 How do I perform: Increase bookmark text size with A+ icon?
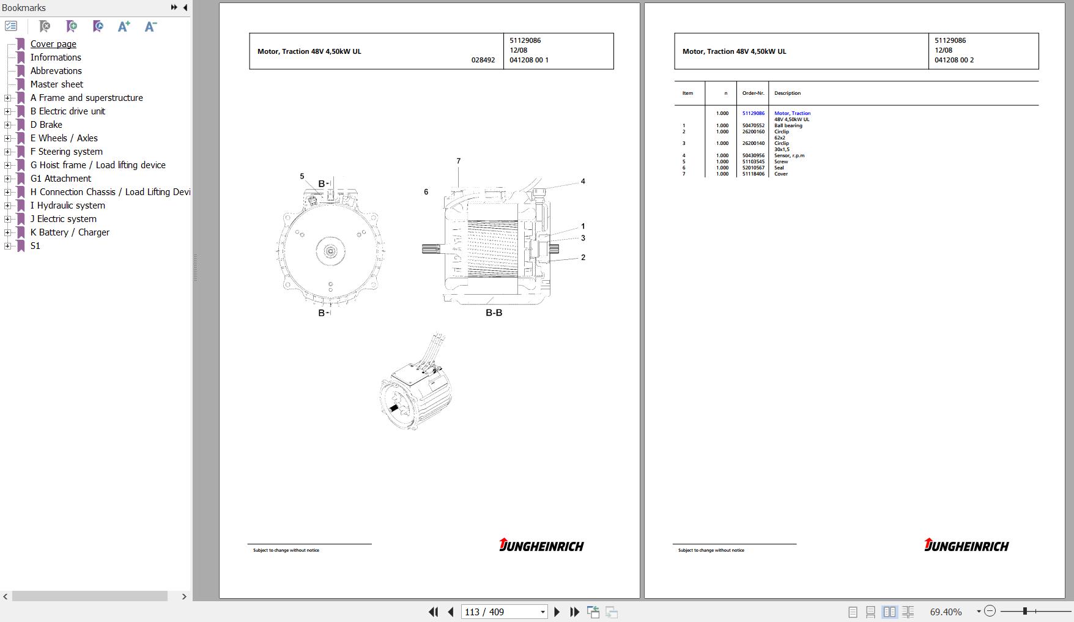(124, 26)
